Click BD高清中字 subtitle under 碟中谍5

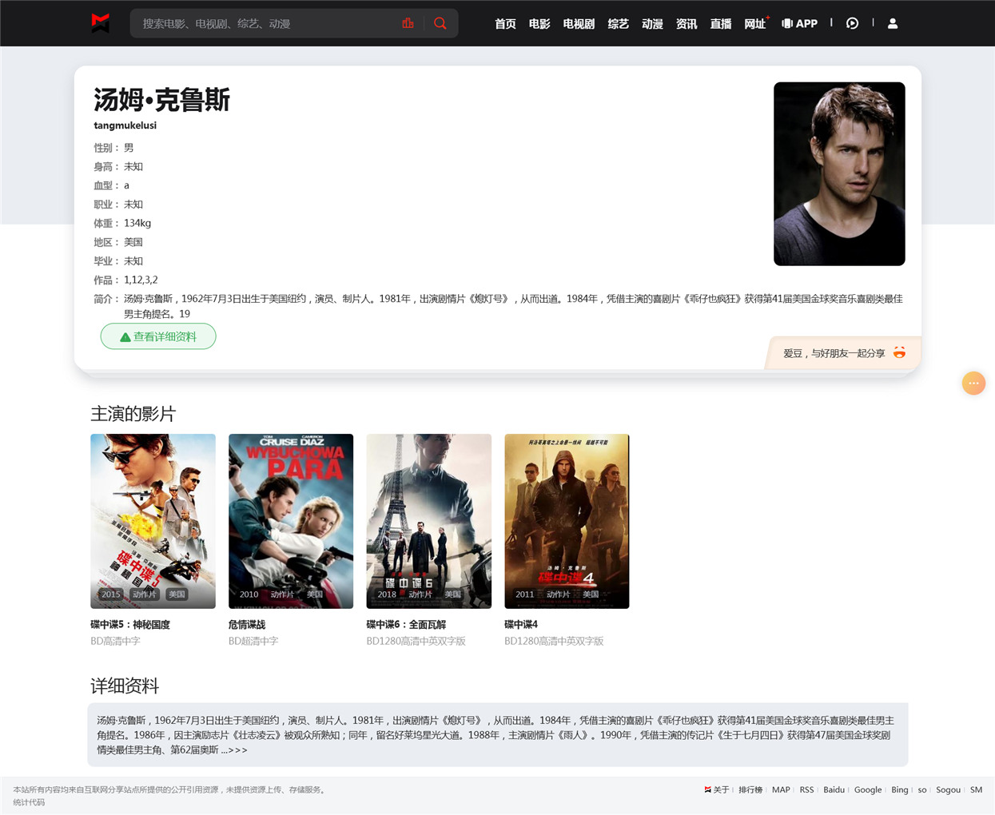click(115, 642)
